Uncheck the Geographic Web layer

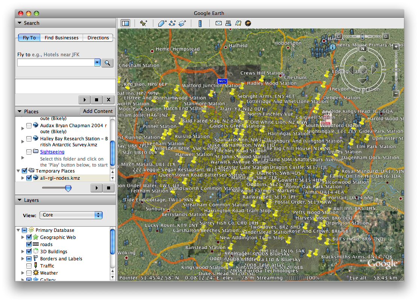[29, 237]
